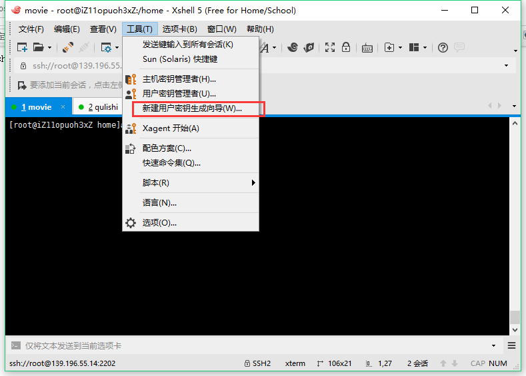Open the 帮助(H) menu

click(260, 29)
